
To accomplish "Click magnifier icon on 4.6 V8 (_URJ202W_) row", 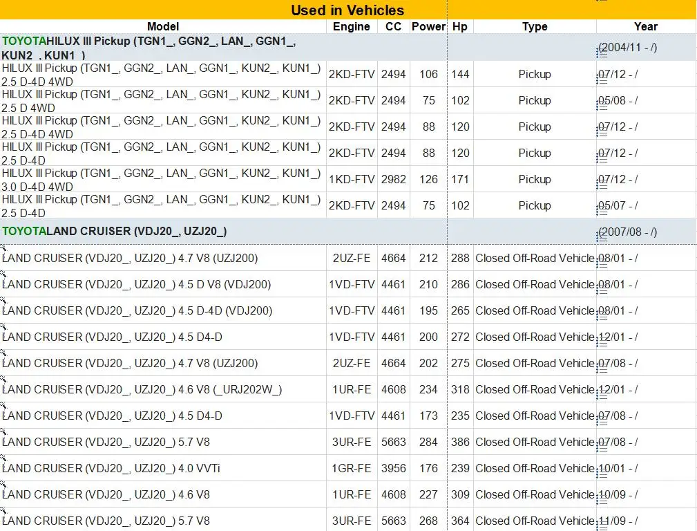I will (x=3, y=379).
